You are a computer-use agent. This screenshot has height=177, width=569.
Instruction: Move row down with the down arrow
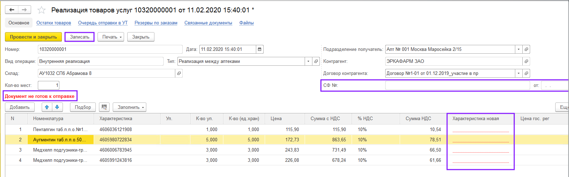click(x=57, y=107)
